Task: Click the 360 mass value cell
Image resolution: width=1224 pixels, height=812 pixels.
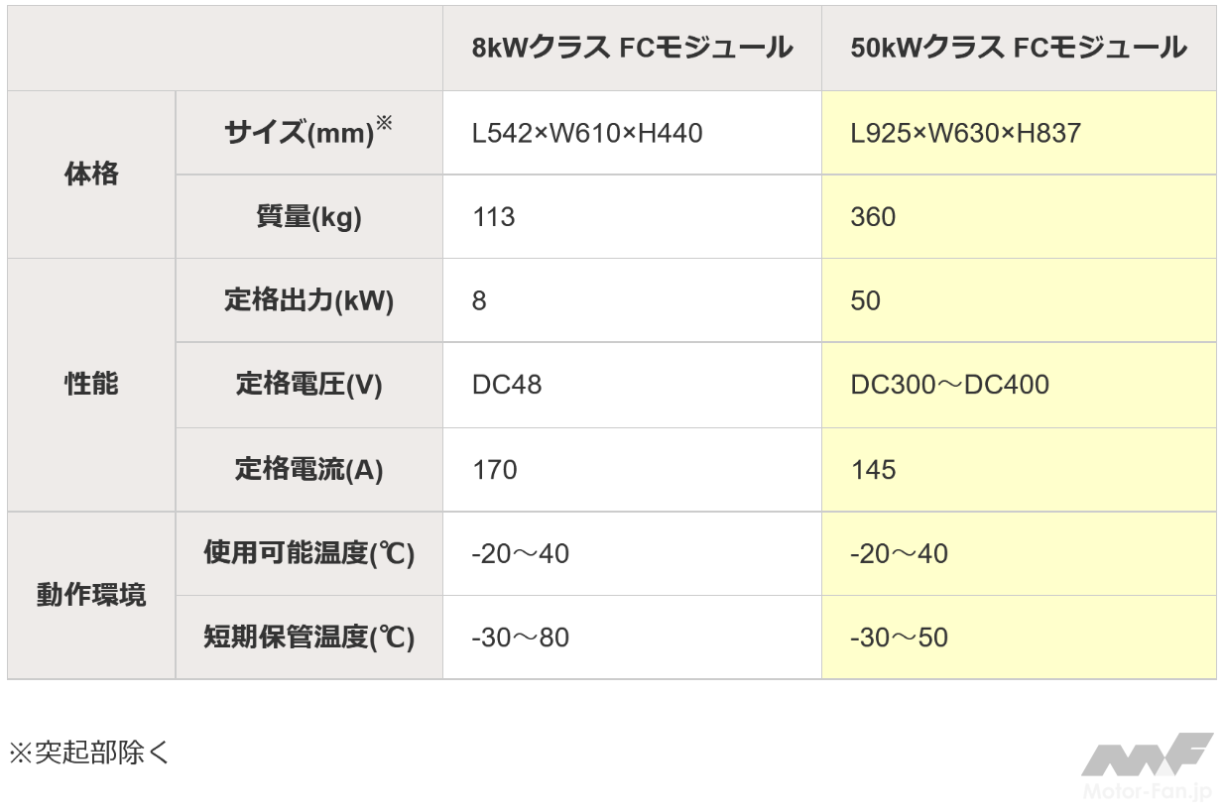Action: [x=873, y=217]
